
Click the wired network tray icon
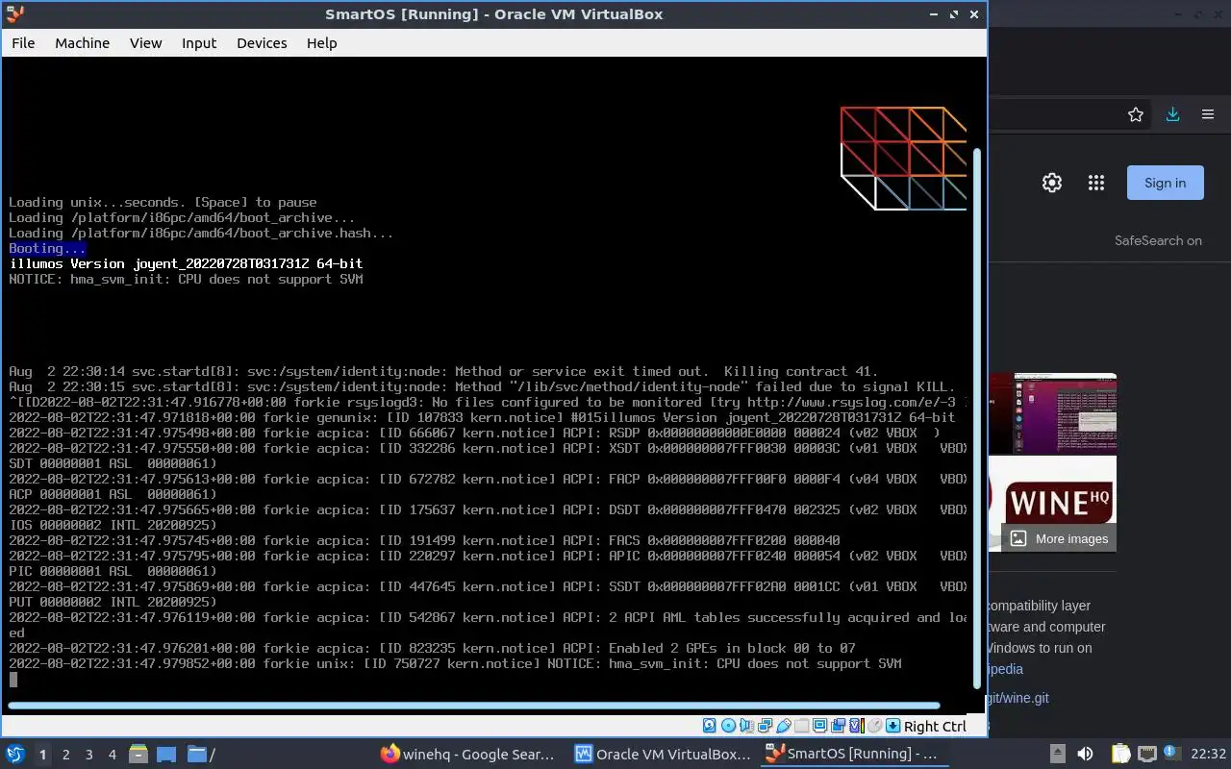click(1146, 755)
